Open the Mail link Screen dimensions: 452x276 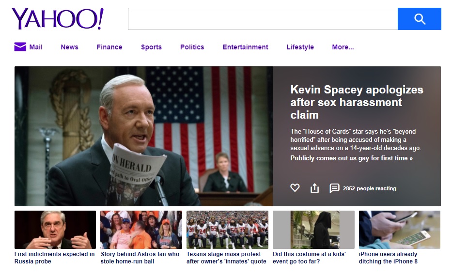(x=36, y=47)
